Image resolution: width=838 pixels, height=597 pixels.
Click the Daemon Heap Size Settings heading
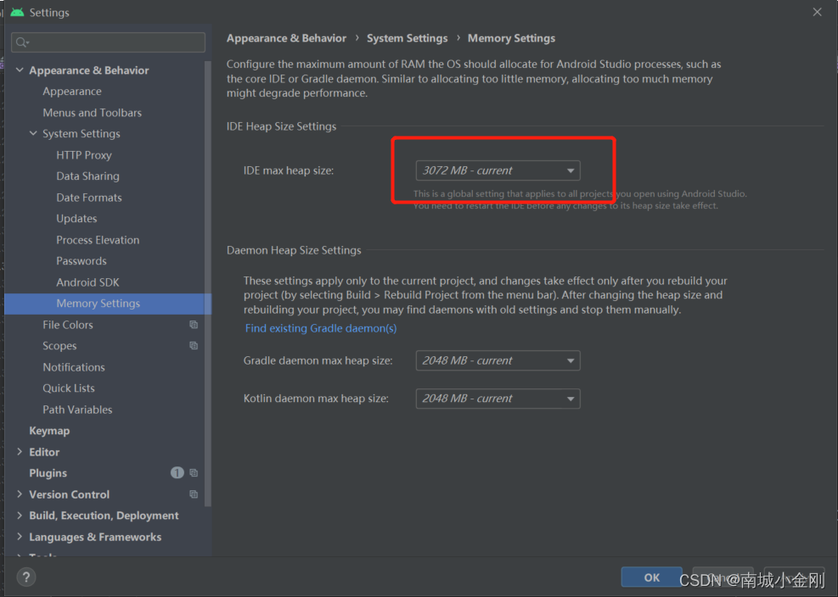(294, 250)
